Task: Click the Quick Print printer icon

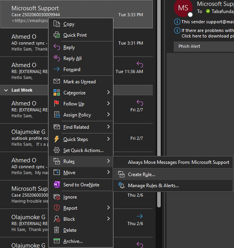Action: point(57,35)
